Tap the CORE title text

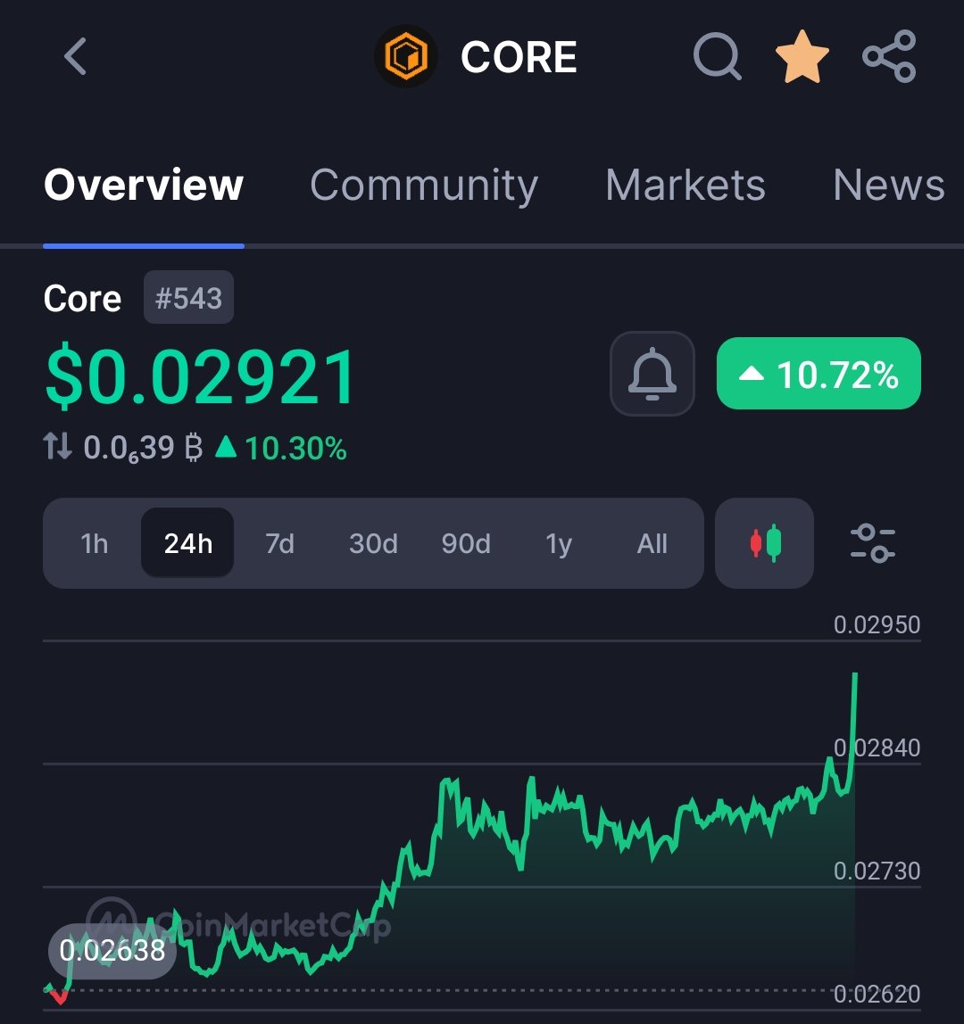519,57
